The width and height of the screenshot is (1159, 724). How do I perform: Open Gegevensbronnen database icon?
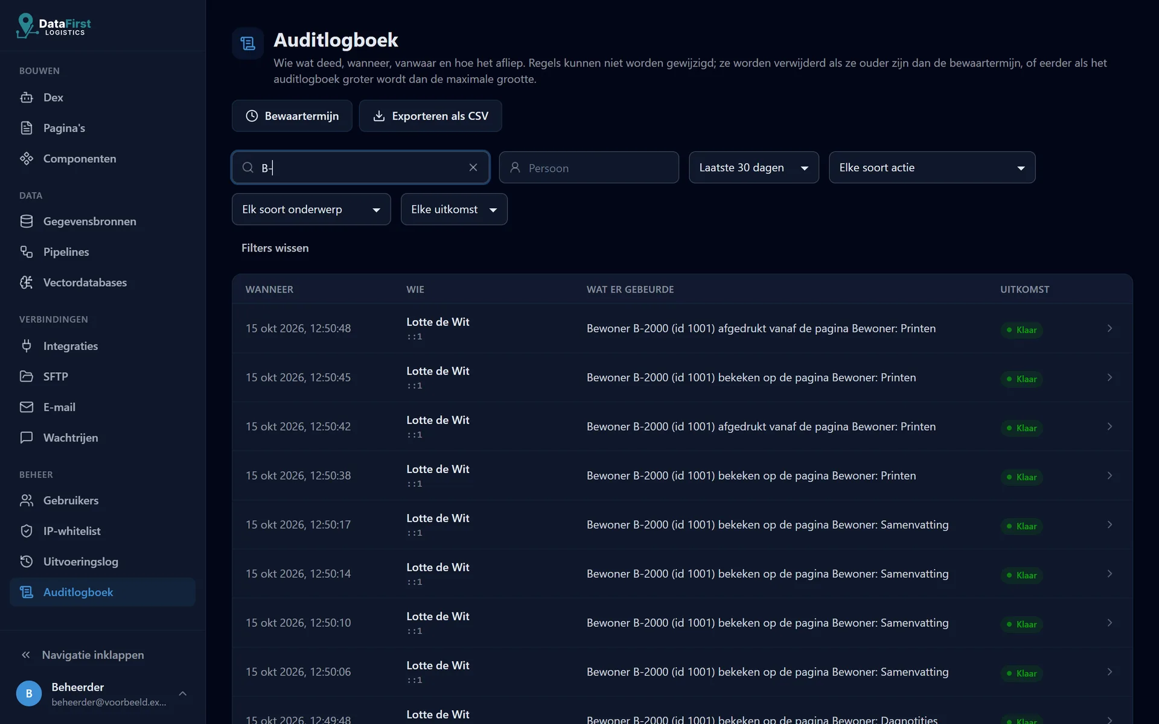[27, 221]
